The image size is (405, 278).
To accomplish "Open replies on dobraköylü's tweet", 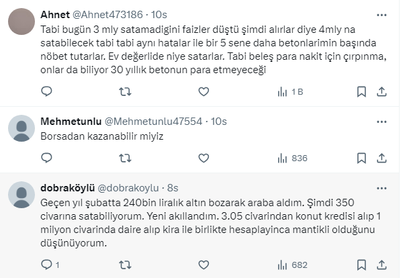I will (x=50, y=265).
